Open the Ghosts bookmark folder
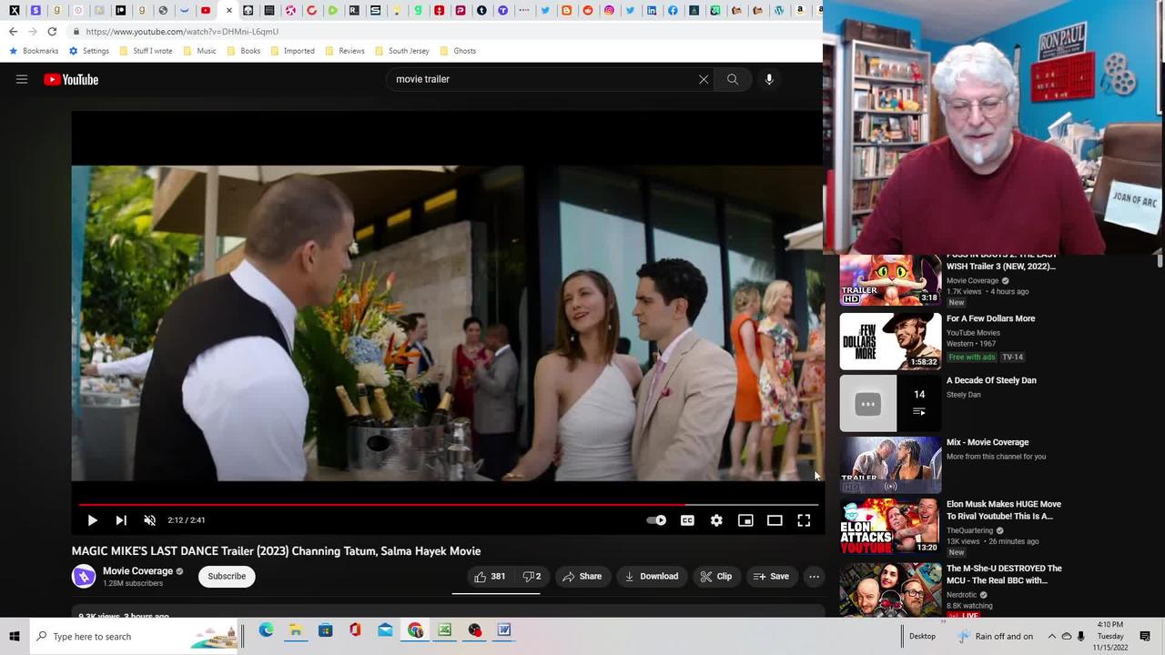The width and height of the screenshot is (1165, 655). coord(458,51)
